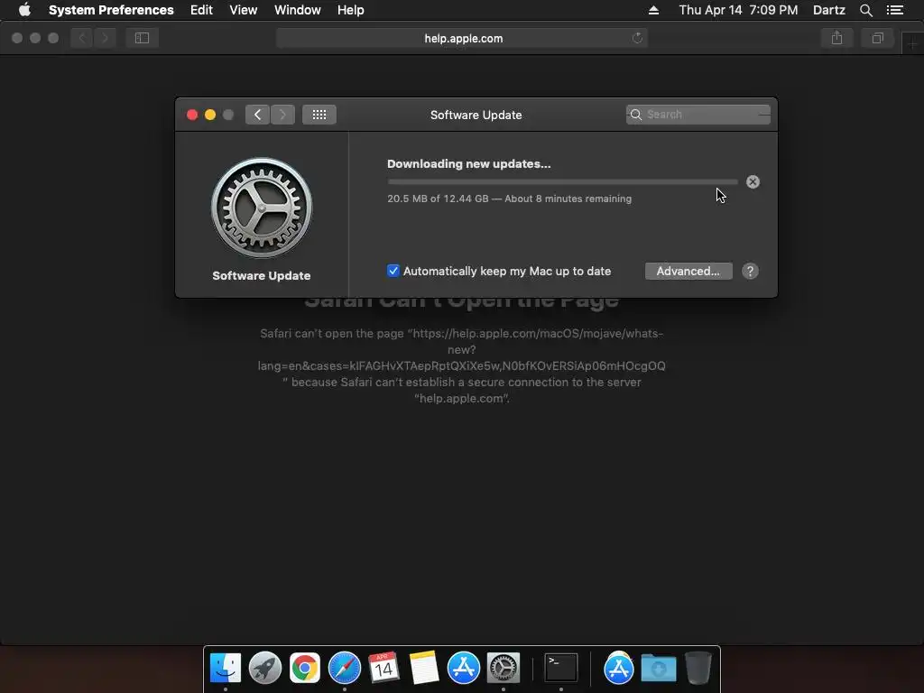Click the Safari forward button
This screenshot has width=924, height=693.
tap(105, 38)
